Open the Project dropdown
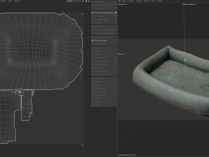Image resolution: width=209 pixels, height=157 pixels. click(x=72, y=1)
